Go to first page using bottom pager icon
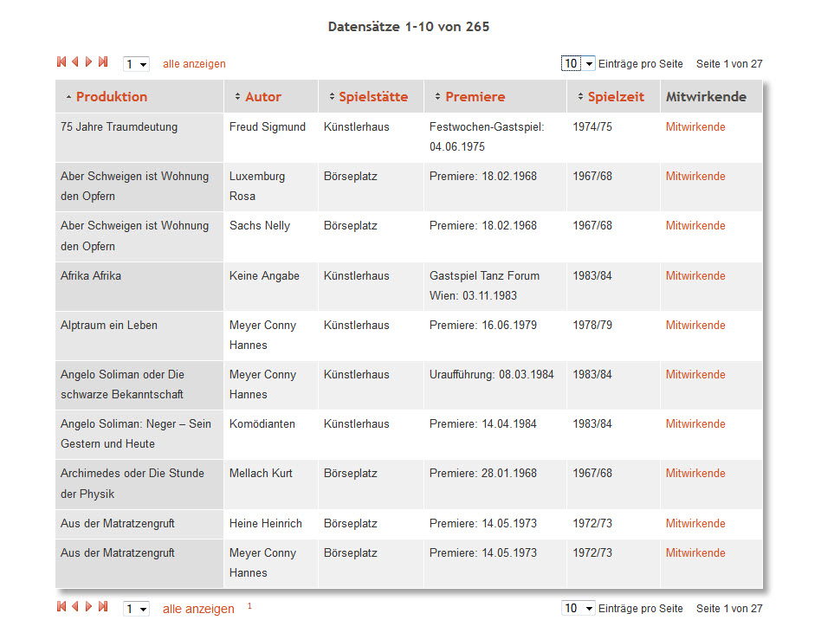This screenshot has width=821, height=633. [x=61, y=606]
